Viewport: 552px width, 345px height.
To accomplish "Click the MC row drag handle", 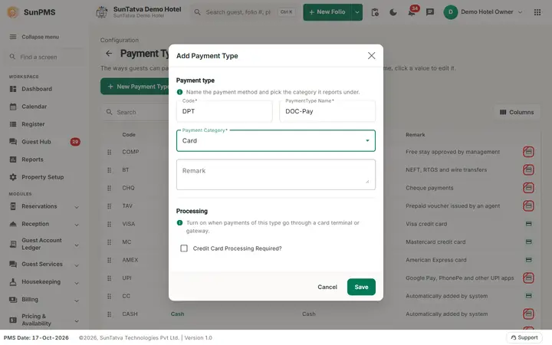I will tap(109, 242).
